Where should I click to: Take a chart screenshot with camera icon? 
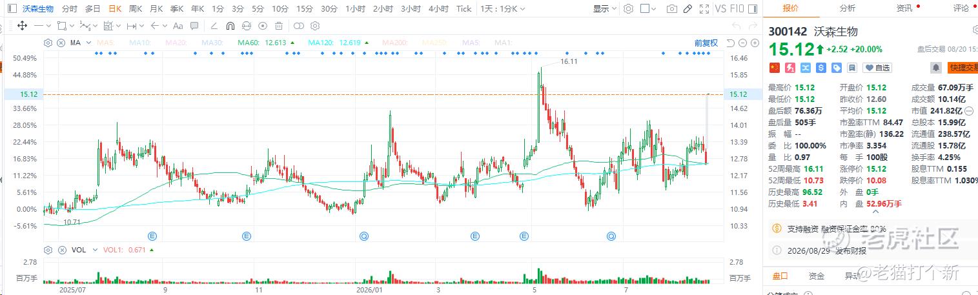(672, 9)
